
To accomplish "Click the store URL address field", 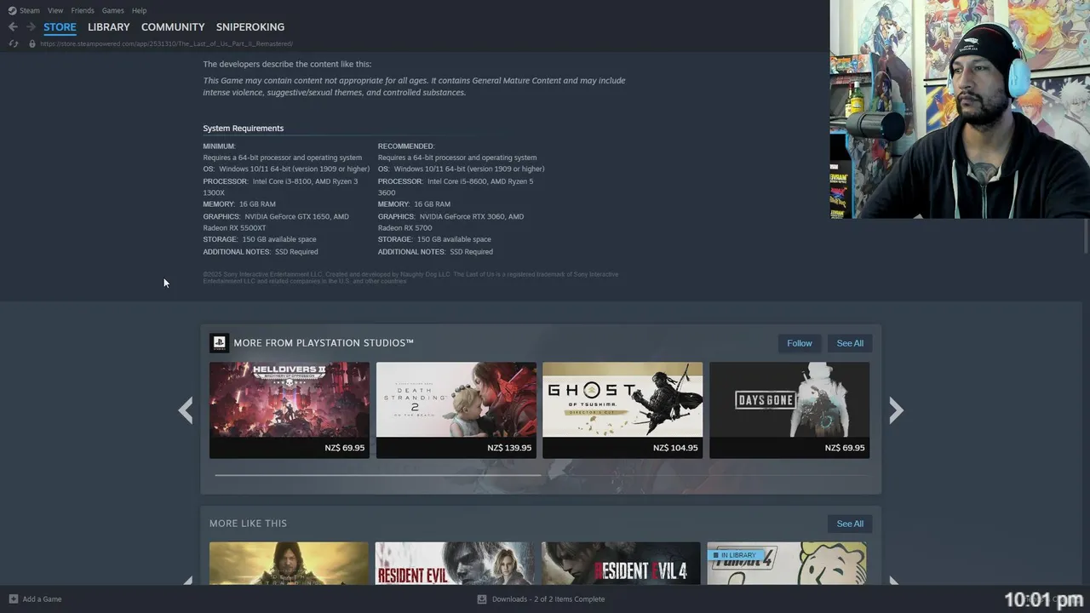I will [167, 43].
